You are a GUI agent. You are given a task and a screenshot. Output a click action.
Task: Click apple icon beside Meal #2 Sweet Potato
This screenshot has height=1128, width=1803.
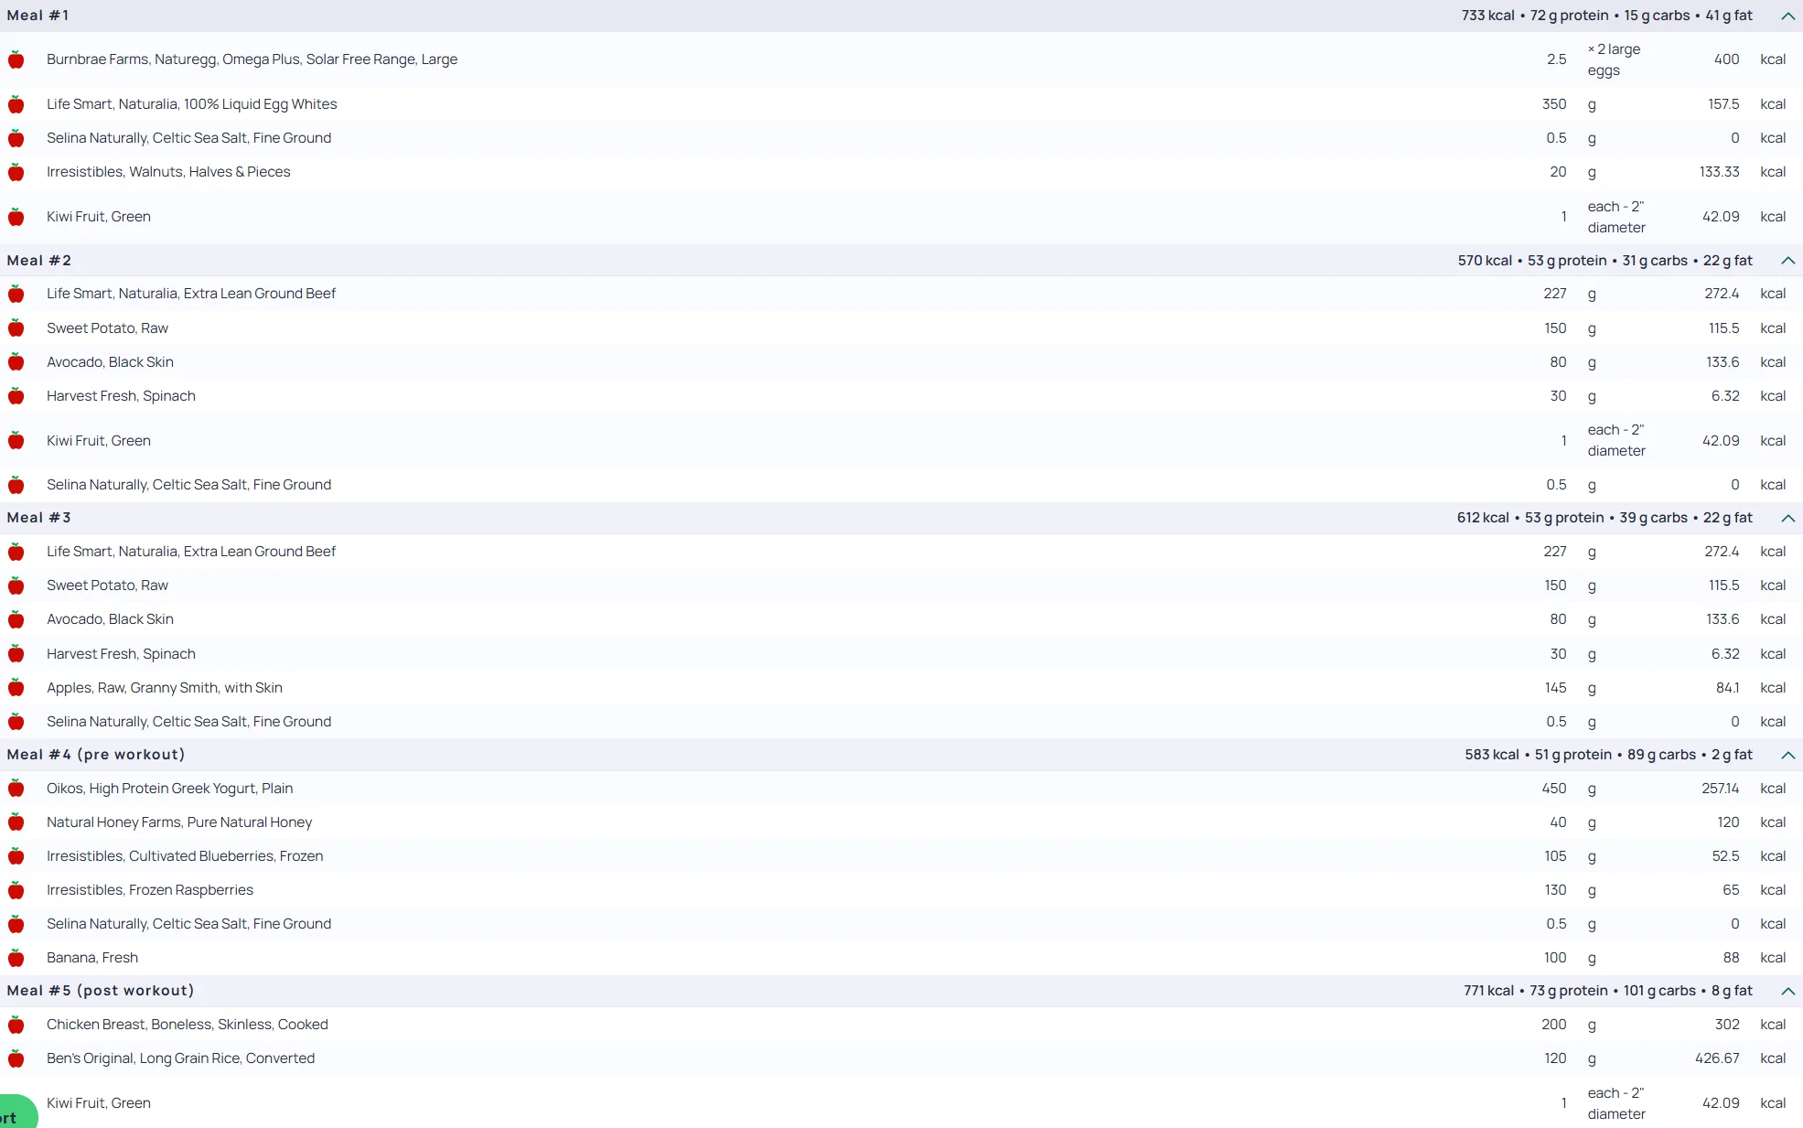click(16, 328)
